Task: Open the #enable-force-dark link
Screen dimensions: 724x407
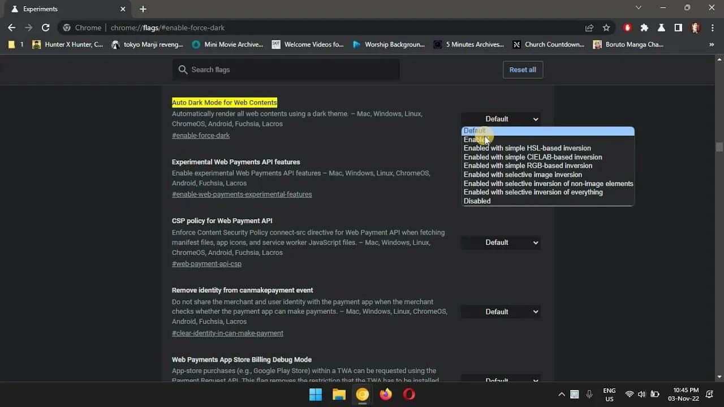Action: pos(201,135)
